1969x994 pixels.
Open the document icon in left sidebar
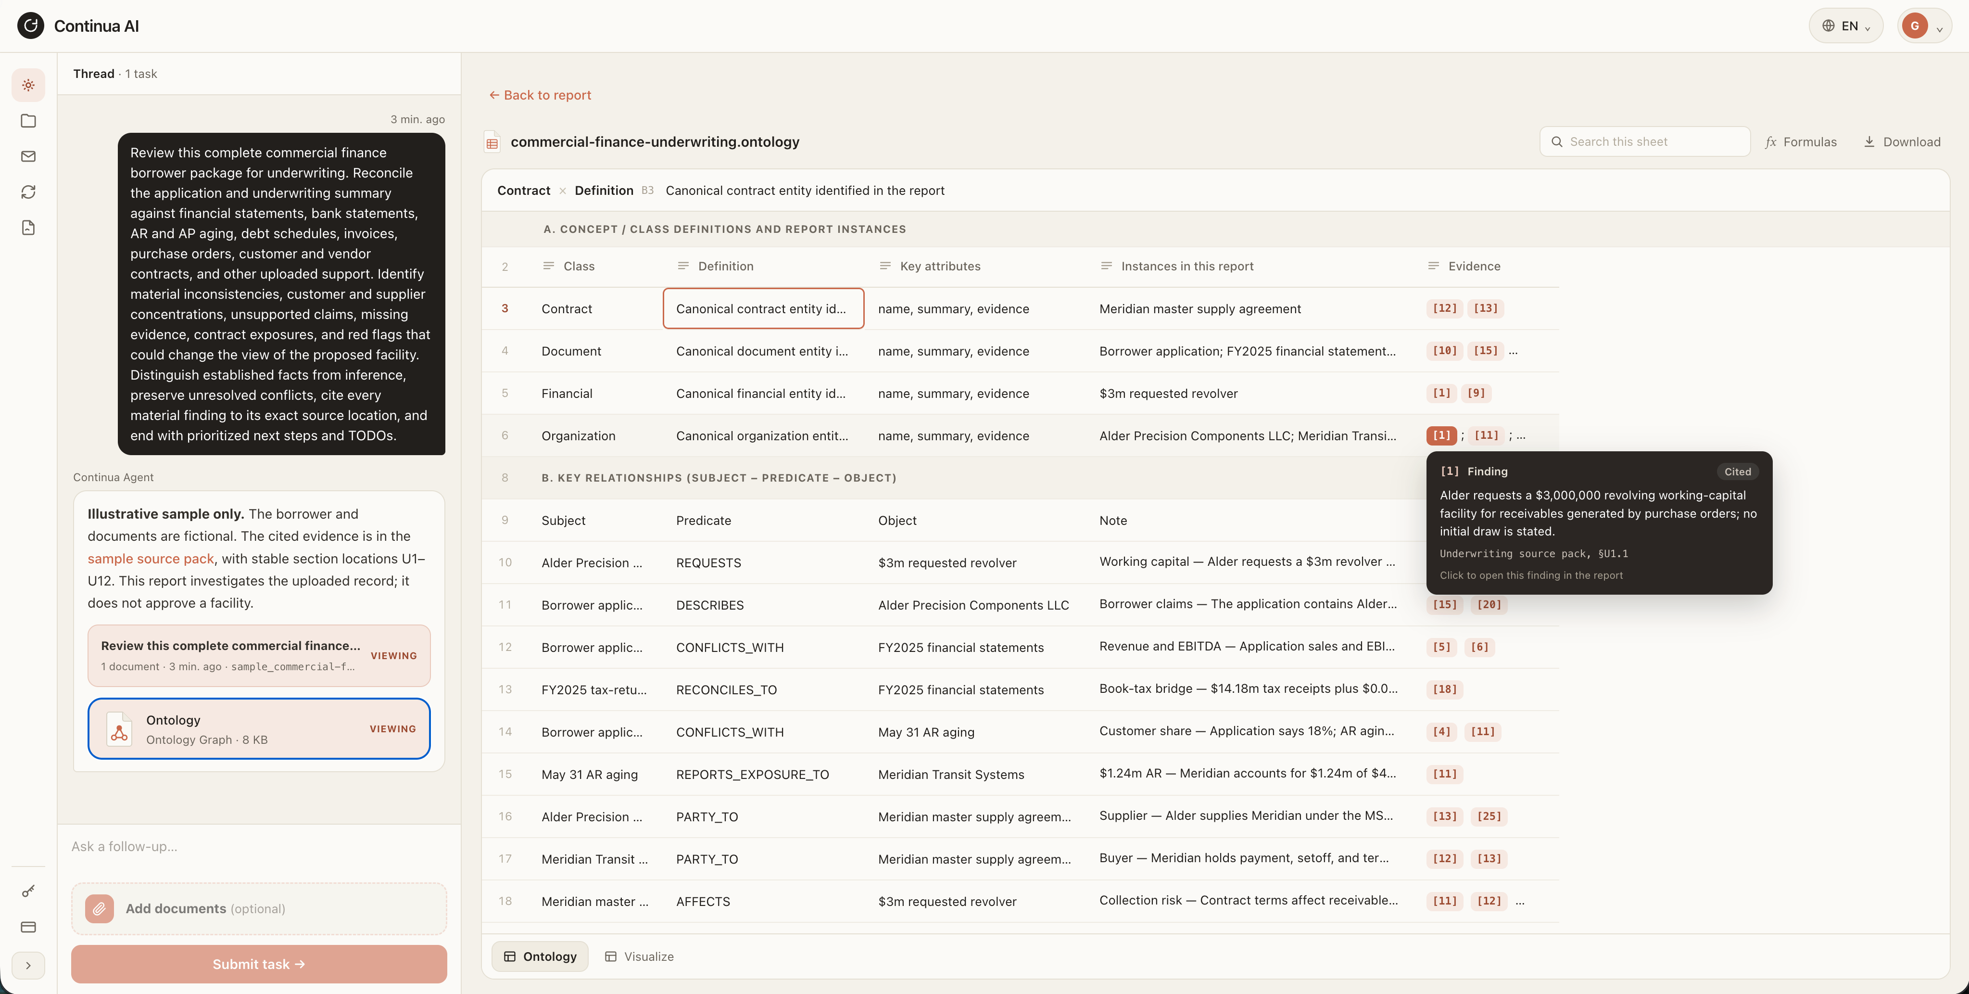point(28,227)
